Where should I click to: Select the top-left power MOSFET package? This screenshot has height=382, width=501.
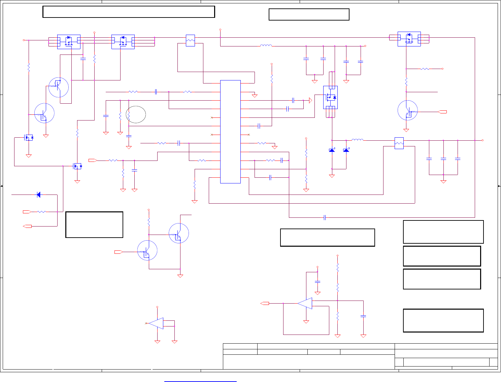(69, 42)
